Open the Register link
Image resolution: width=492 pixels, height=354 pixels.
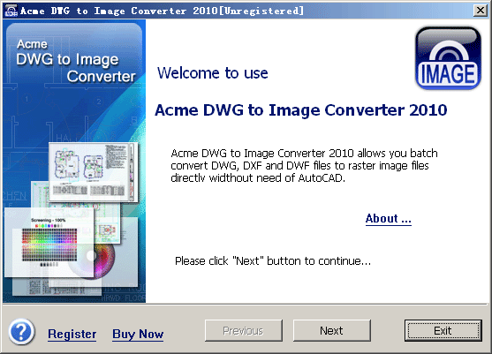tap(72, 334)
